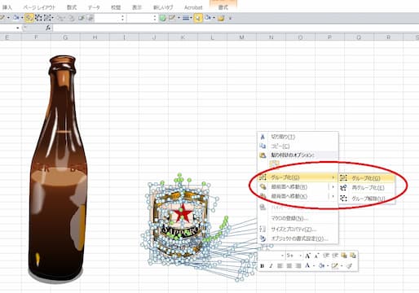The width and height of the screenshot is (419, 293).
Task: Expand the 最前面へ移動 submenu arrow
Action: pos(333,187)
